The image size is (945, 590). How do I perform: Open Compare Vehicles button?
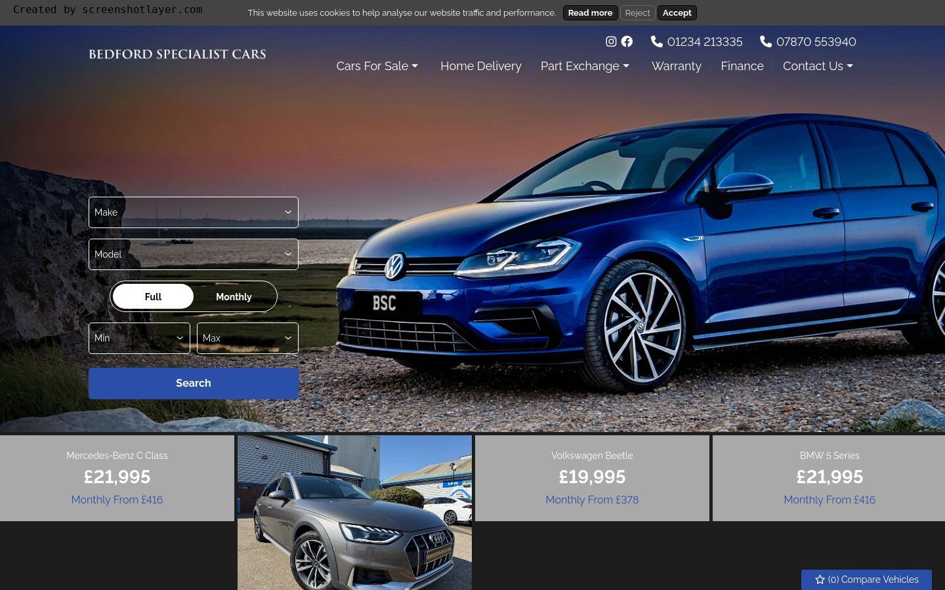tap(866, 580)
